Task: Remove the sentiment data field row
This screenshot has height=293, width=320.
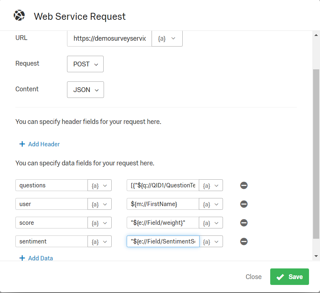Action: click(x=244, y=241)
